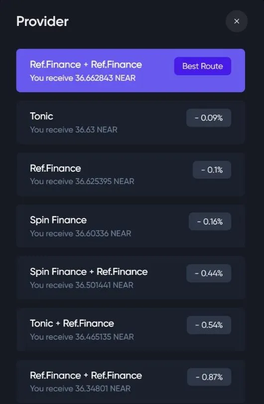Select Spin Finance + Ref.Finance route
This screenshot has height=404, width=264.
point(131,278)
